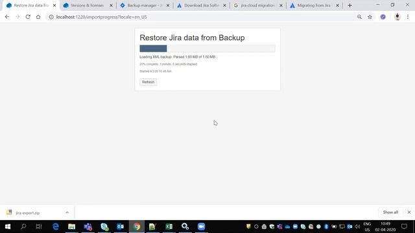Switch ENG US input language
This screenshot has width=415, height=233.
tap(367, 227)
